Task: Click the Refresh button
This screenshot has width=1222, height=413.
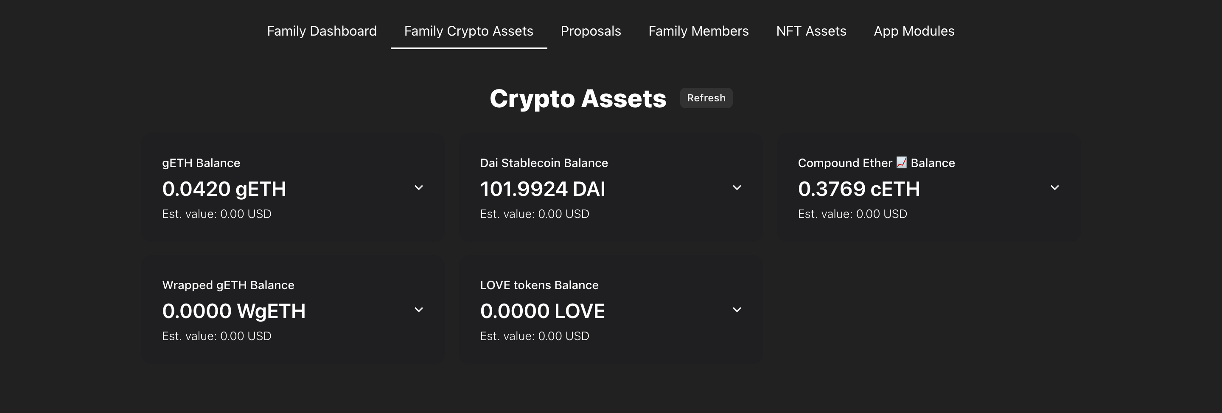Action: pyautogui.click(x=706, y=98)
